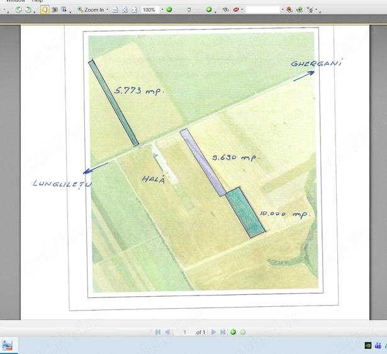Open the Zoom In tool dropdown arrow

[108, 9]
